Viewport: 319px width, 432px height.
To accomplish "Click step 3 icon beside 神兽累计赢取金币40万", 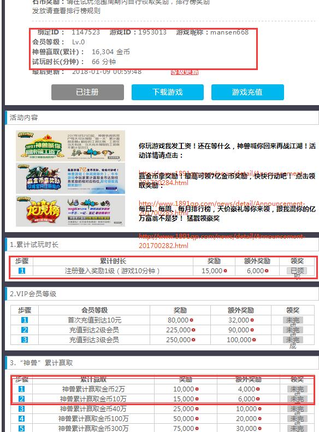I will click(x=21, y=409).
